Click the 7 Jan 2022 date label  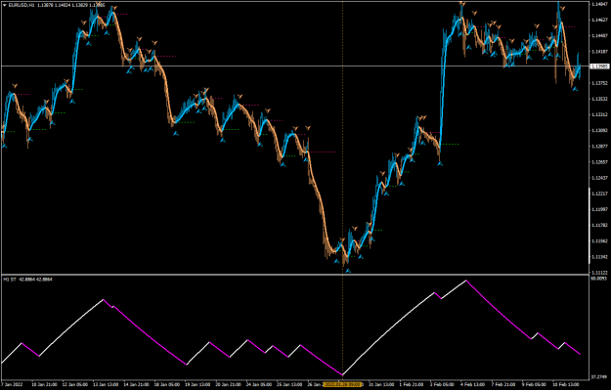(12, 384)
